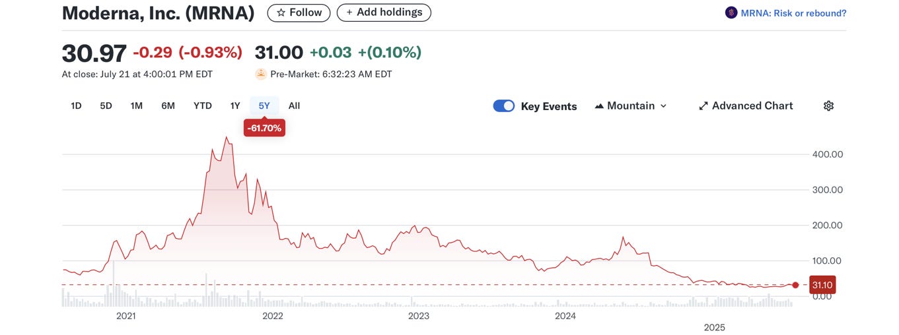Click the MRNA Risk or rebound purple icon

pyautogui.click(x=731, y=13)
